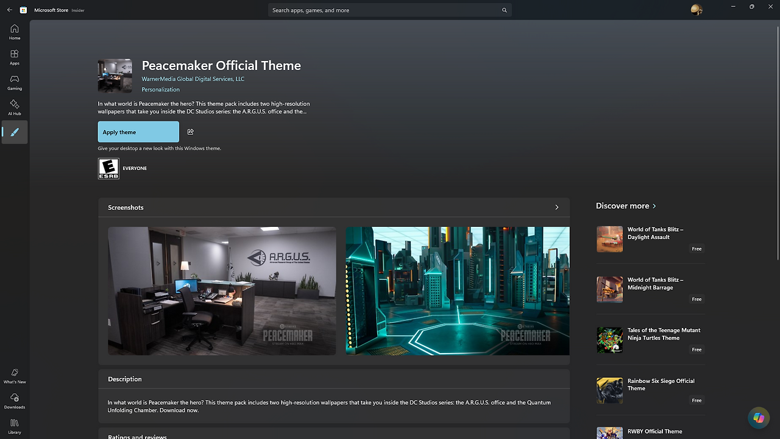Click the Midnight Barrage theme thumbnail
Screen dimensions: 780x439
609,290
